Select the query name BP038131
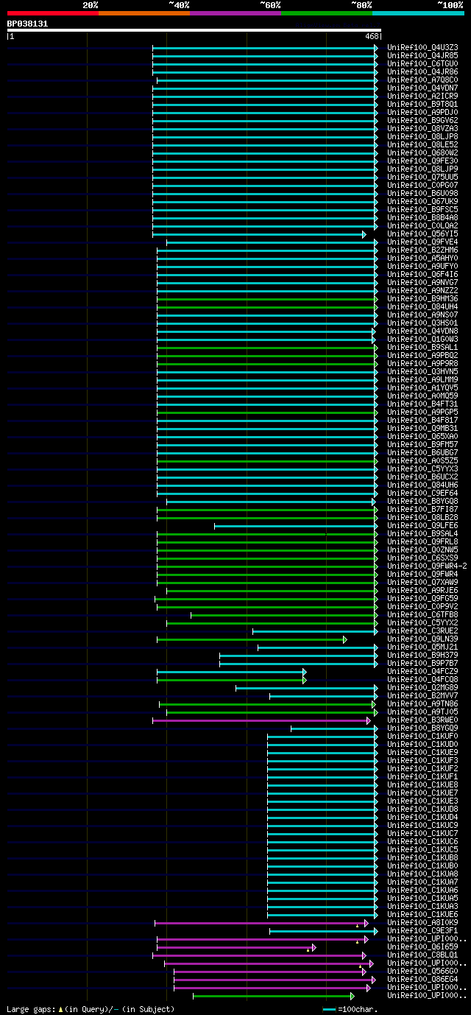This screenshot has height=1015, width=471. [x=27, y=24]
